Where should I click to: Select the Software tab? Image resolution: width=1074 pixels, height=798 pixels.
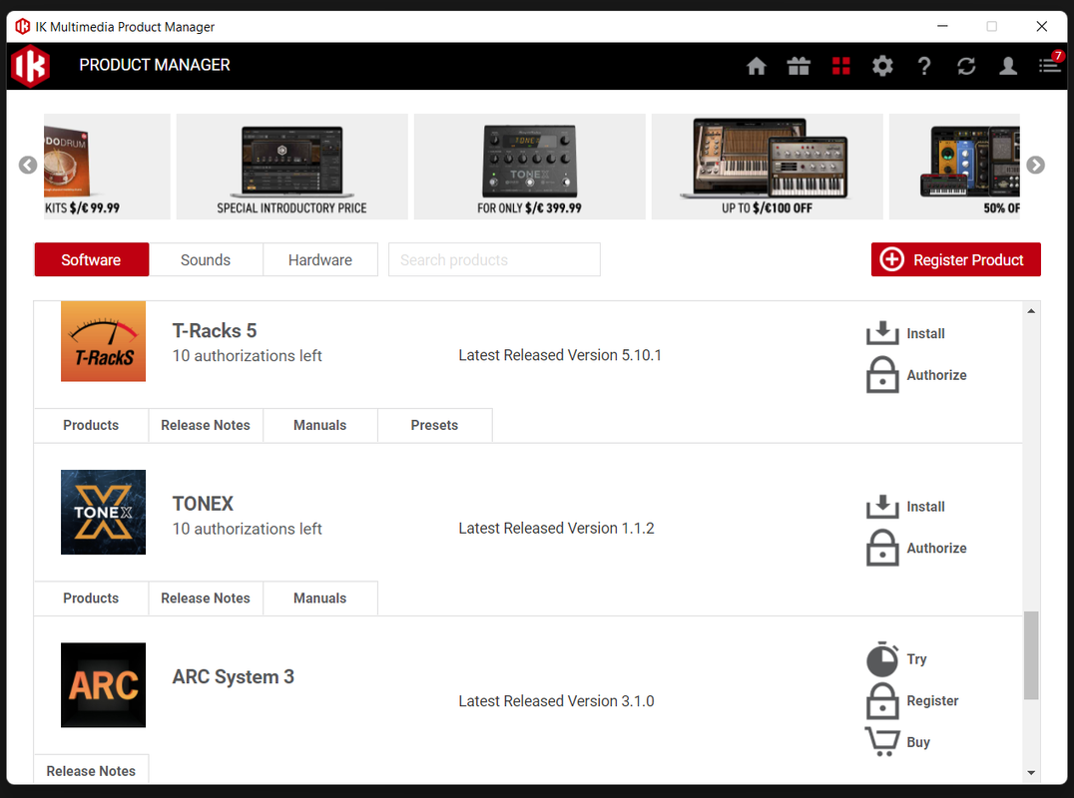click(91, 259)
